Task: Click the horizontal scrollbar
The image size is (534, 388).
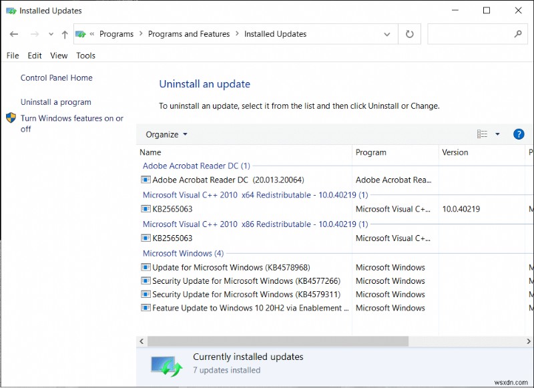Action: click(x=277, y=341)
